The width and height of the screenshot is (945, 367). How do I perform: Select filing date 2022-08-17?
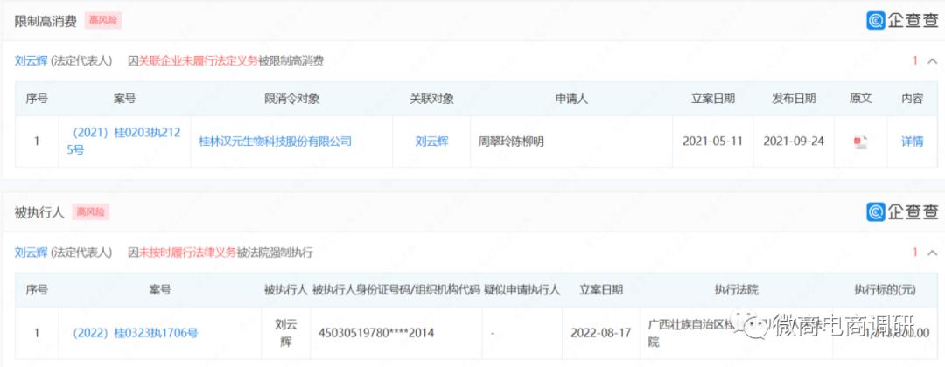[x=600, y=333]
